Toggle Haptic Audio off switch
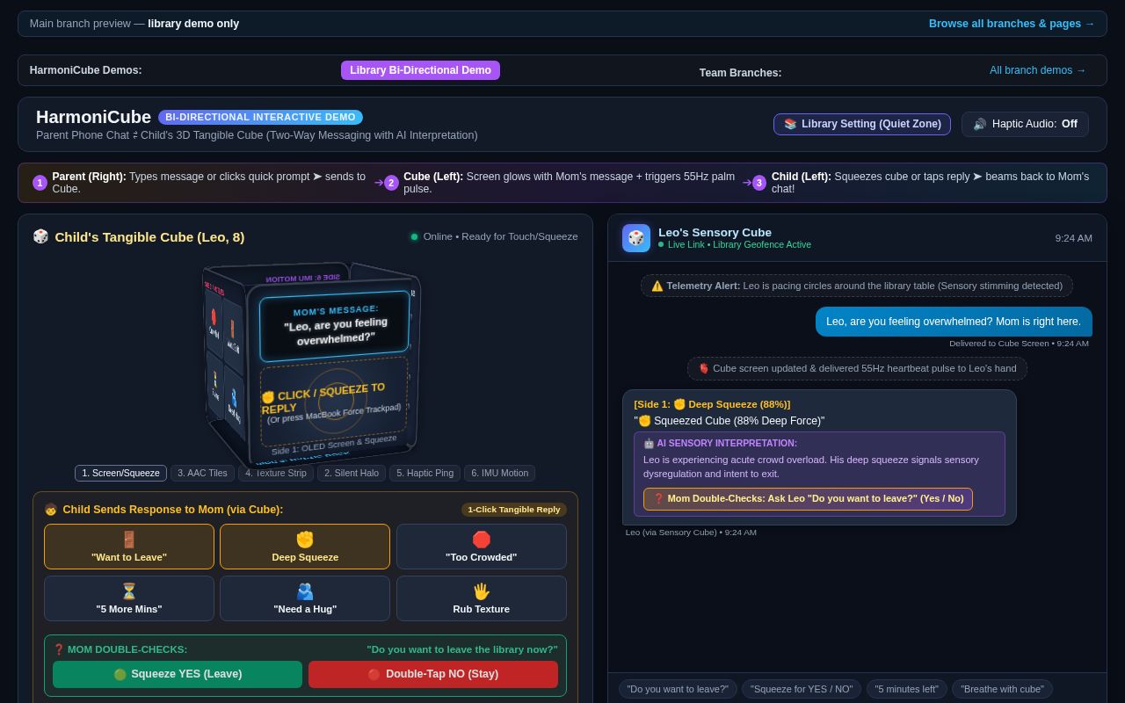Screen dimensions: 1125x703 1025,124
